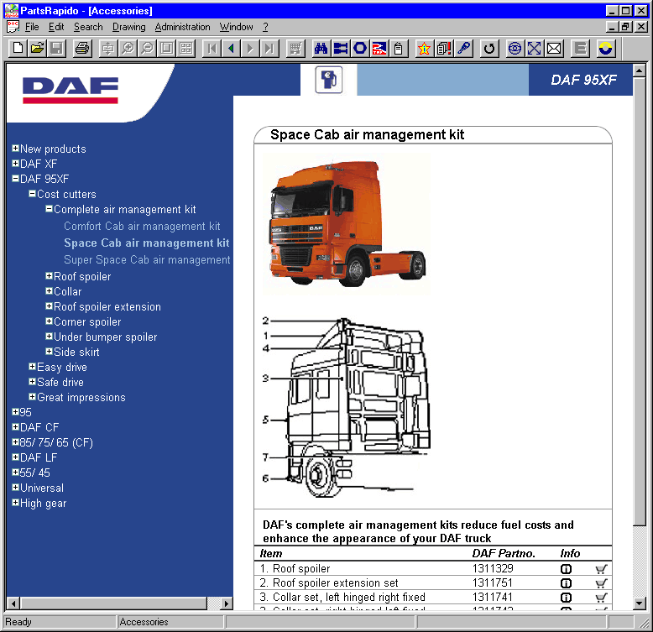The width and height of the screenshot is (653, 632).
Task: Open info for Roof spoiler 1311329
Action: pos(566,569)
